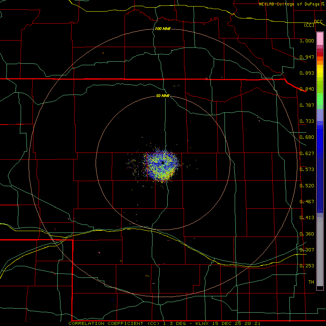Click the DCC label above the color scale

point(318,21)
